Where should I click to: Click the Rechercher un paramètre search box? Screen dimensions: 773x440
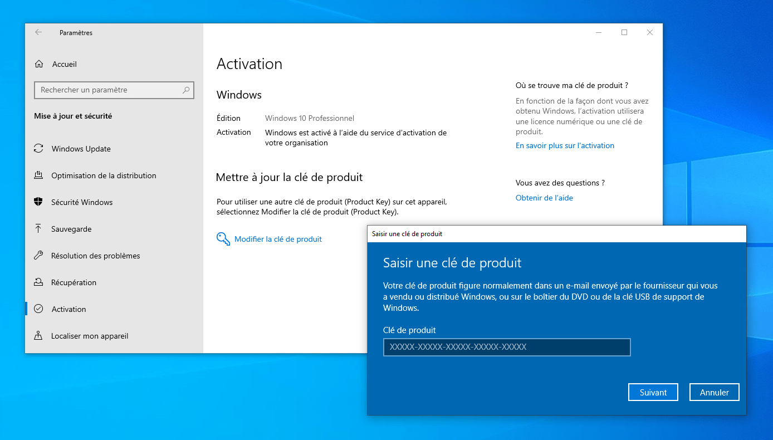pyautogui.click(x=114, y=90)
